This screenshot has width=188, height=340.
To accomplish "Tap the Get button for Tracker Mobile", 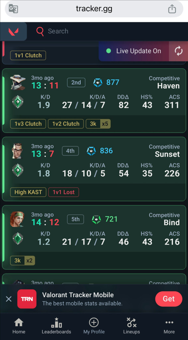I will click(169, 299).
